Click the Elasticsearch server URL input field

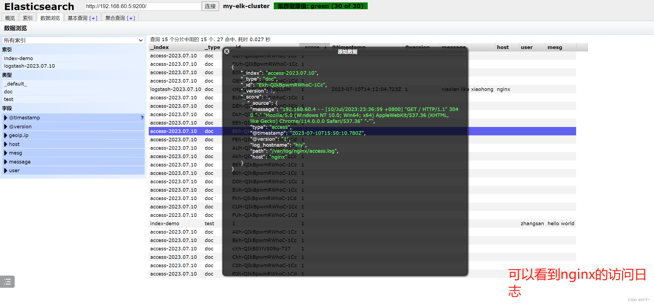[143, 6]
